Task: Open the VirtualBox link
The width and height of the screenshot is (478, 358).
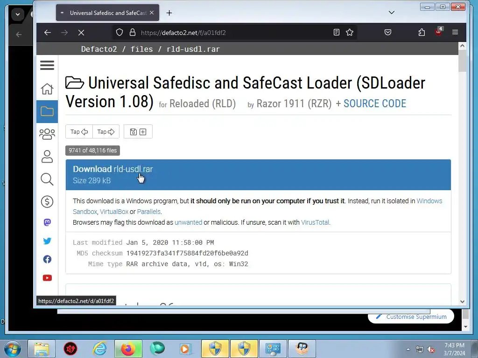Action: [x=114, y=212]
